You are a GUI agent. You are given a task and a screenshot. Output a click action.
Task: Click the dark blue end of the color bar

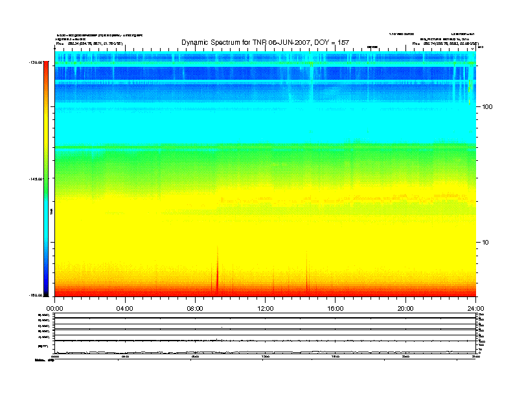(46, 290)
